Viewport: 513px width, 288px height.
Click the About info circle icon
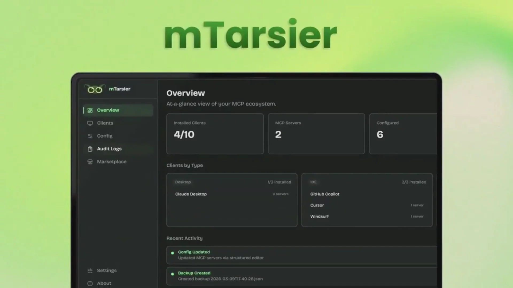click(90, 283)
